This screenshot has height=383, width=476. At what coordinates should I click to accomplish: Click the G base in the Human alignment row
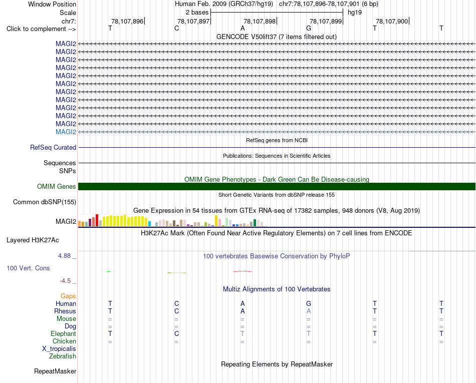click(309, 303)
